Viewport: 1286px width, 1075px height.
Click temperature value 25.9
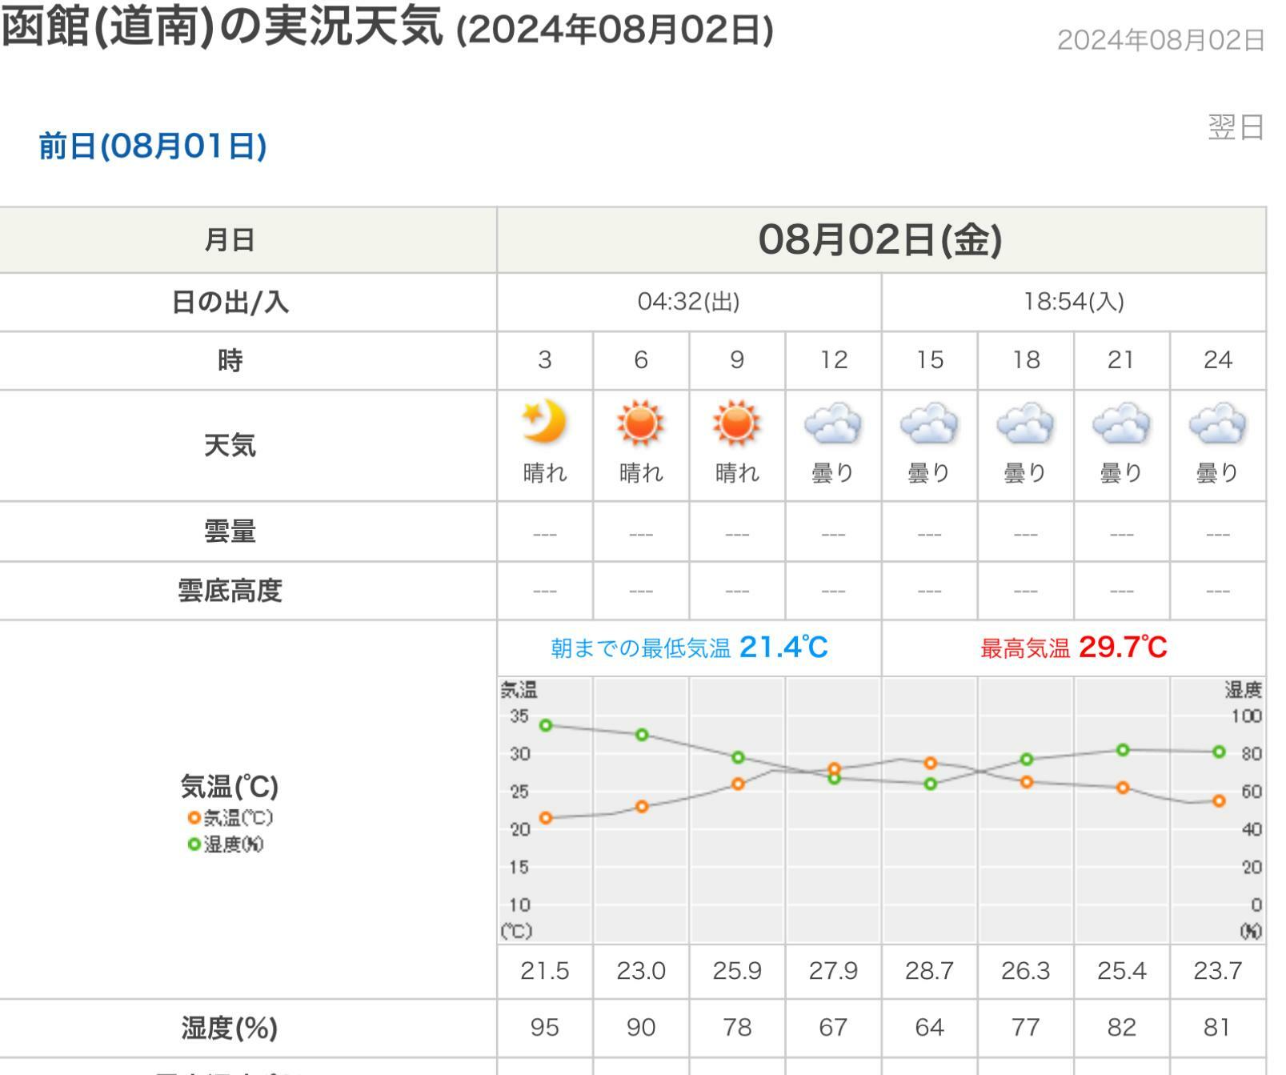(736, 971)
